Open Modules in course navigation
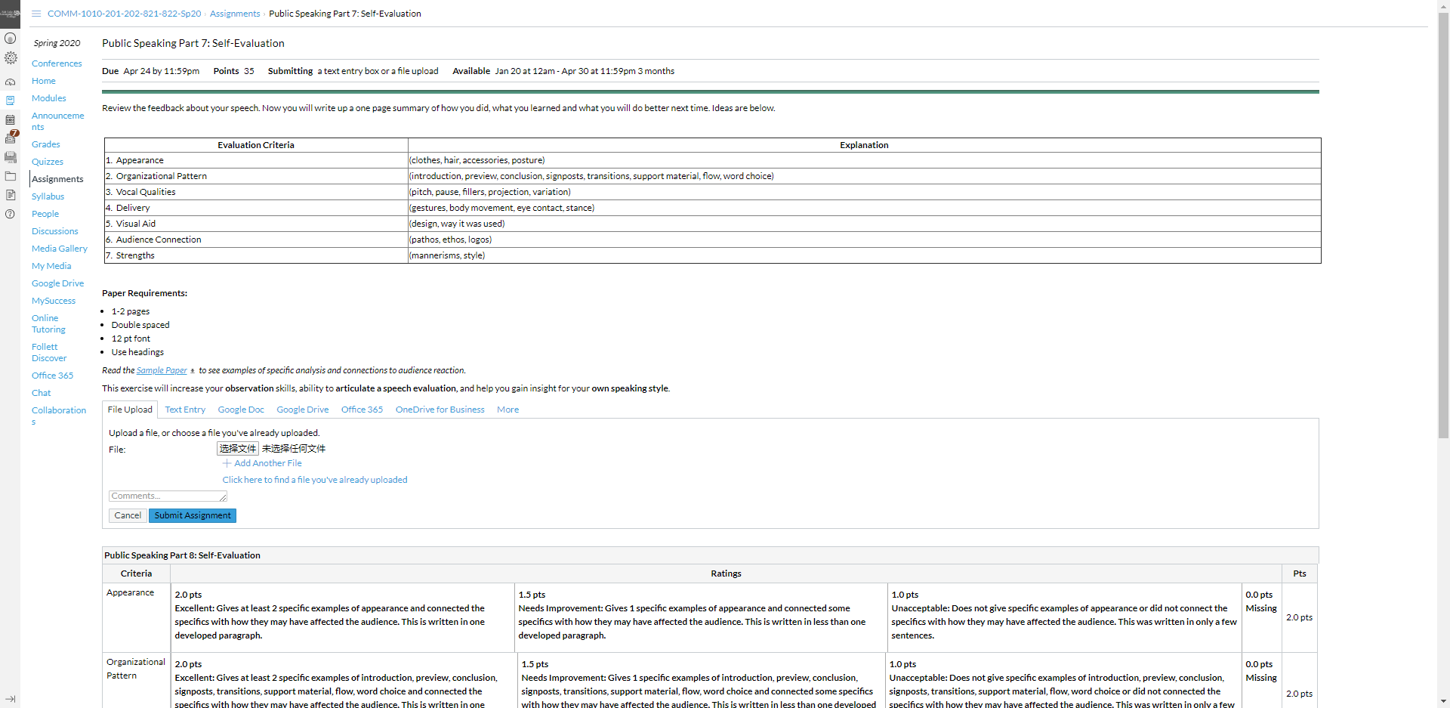This screenshot has height=708, width=1450. (49, 98)
